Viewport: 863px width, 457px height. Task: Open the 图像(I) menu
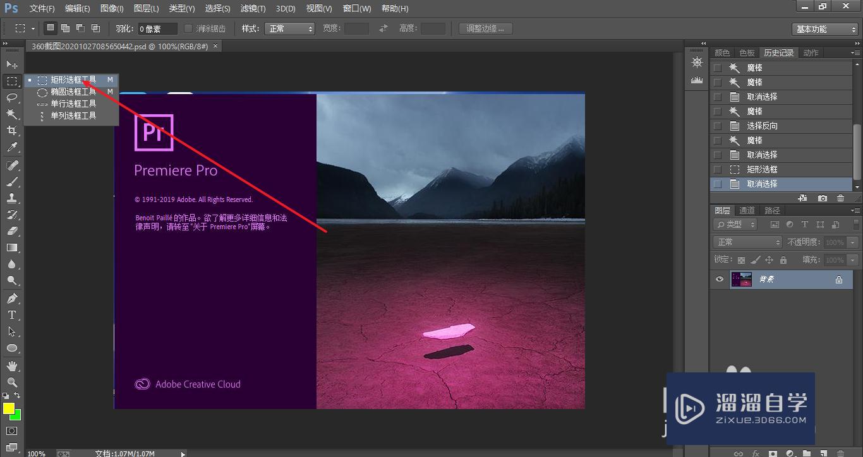pyautogui.click(x=112, y=9)
